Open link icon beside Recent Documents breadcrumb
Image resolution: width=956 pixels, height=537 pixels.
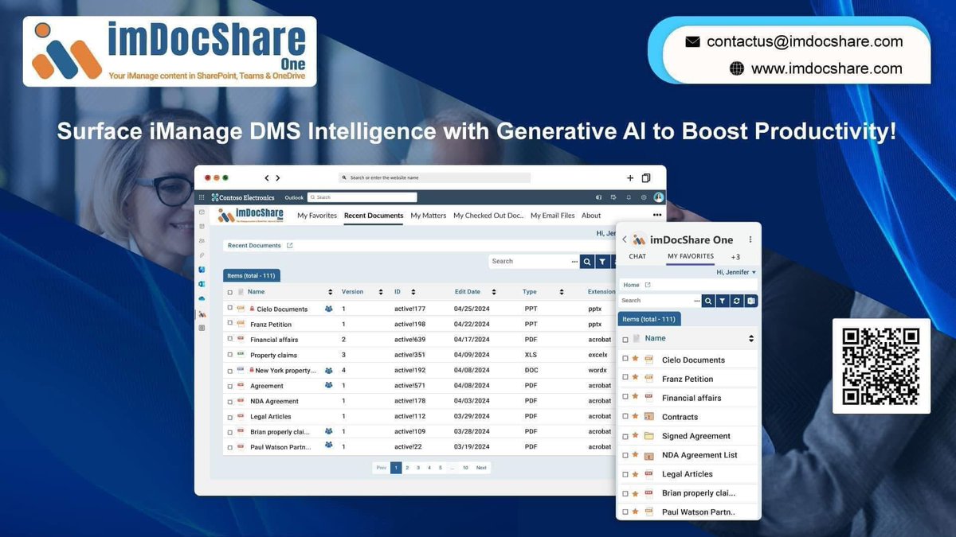coord(290,246)
